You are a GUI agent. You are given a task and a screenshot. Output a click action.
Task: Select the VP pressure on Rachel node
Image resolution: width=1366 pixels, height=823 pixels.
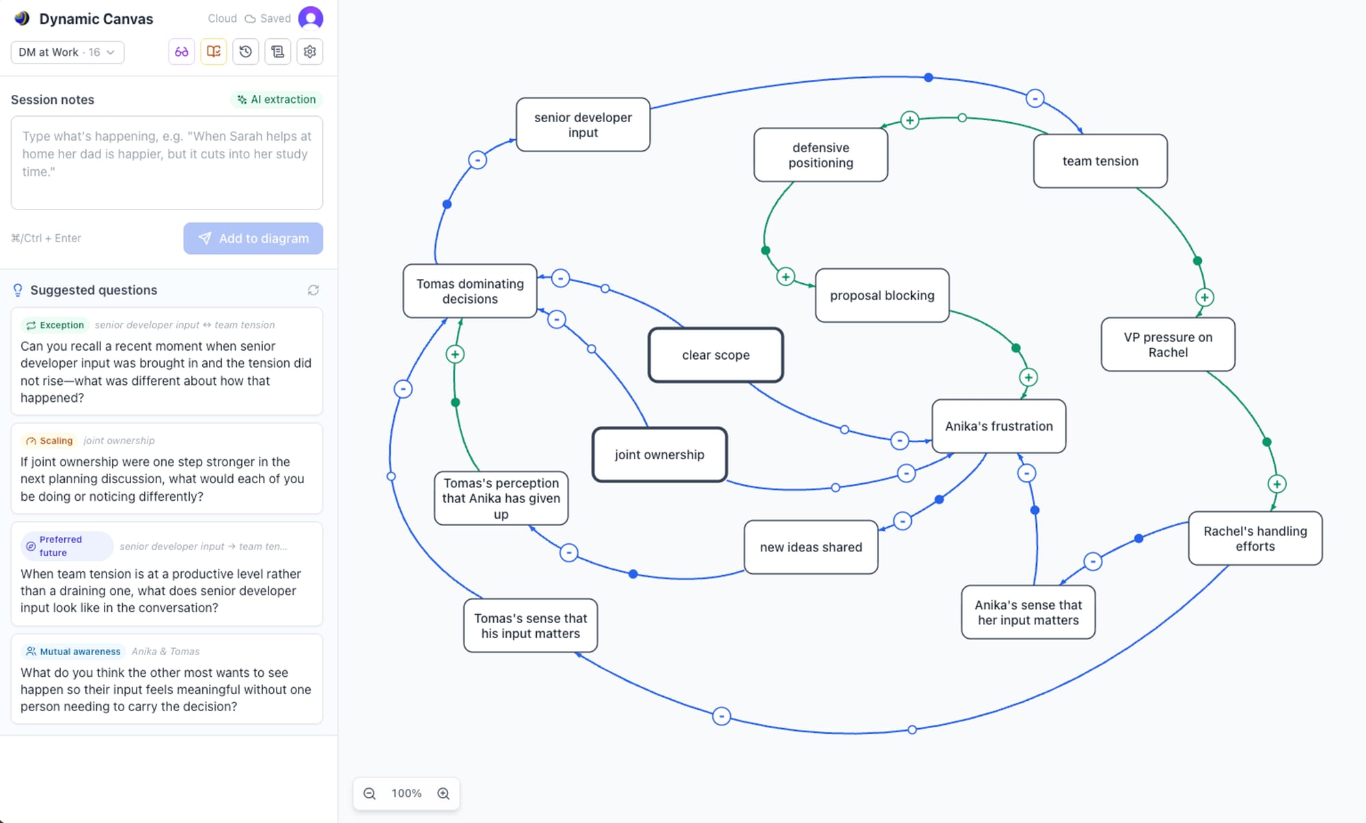click(1168, 345)
